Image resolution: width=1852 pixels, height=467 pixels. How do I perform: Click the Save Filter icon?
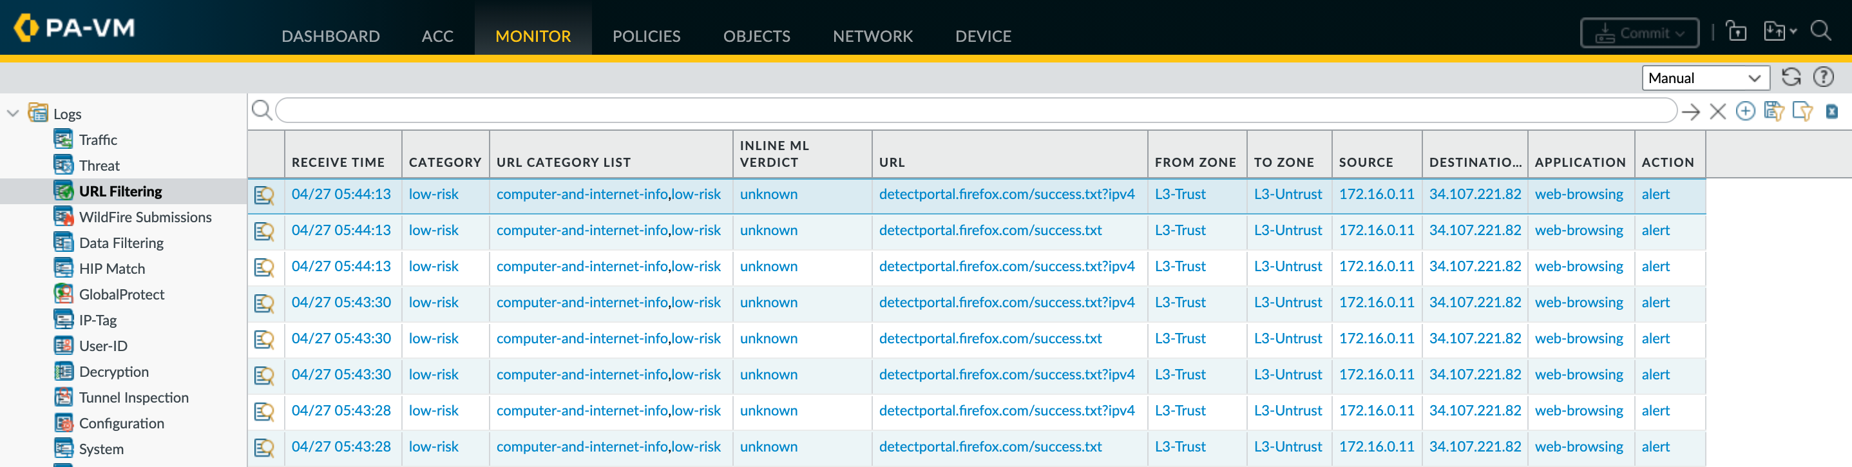tap(1773, 111)
